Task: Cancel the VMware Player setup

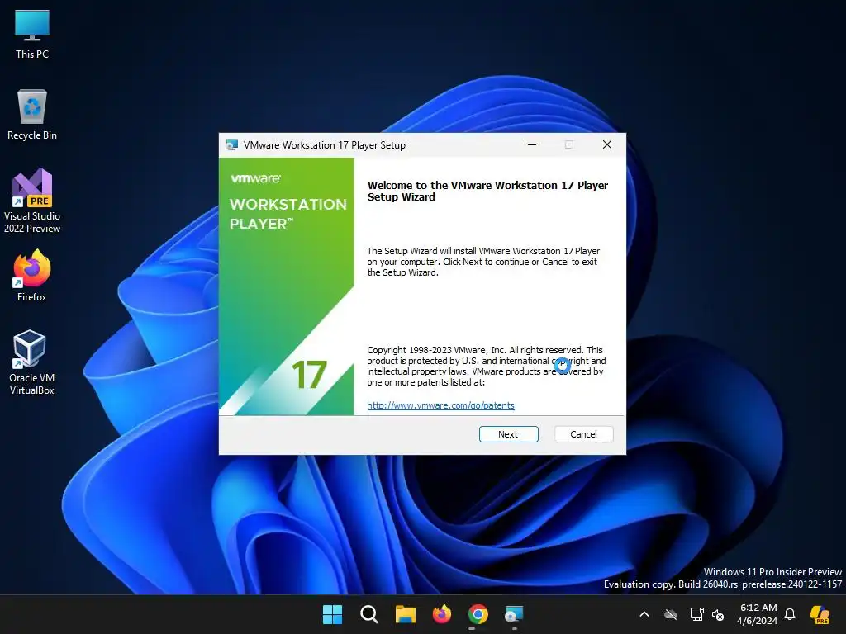Action: click(x=583, y=434)
